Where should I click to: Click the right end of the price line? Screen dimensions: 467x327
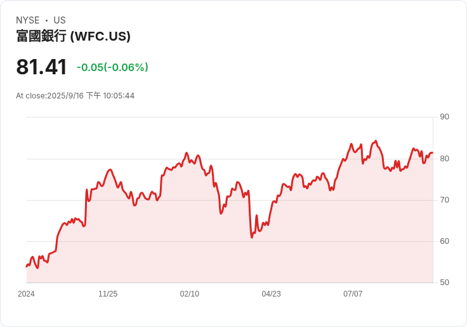tap(432, 153)
